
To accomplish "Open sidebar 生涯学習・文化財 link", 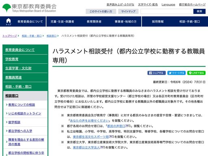I will tap(18, 68).
